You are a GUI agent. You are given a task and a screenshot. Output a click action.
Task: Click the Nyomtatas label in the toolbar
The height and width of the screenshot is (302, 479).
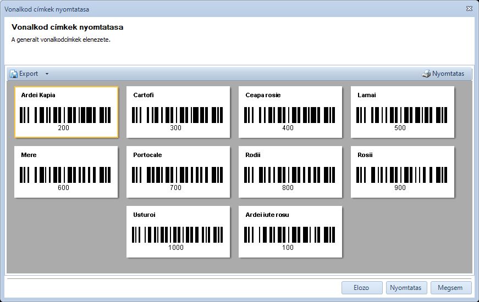click(448, 74)
